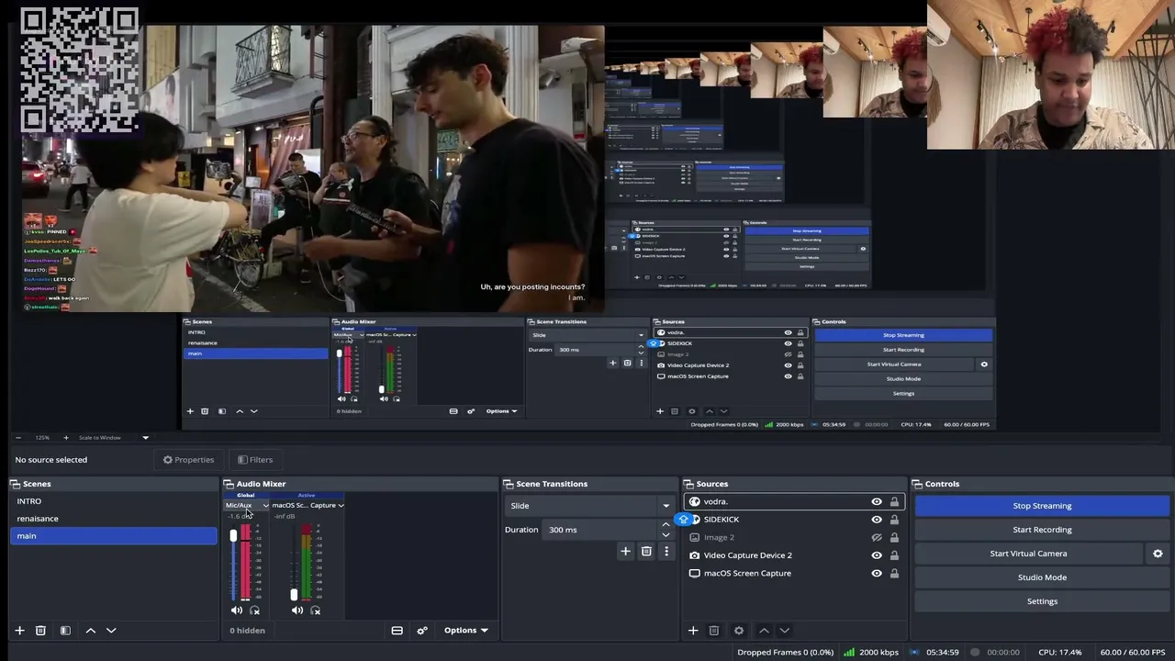1175x661 pixels.
Task: Mute the Mic/Aux speaker icon
Action: (237, 611)
